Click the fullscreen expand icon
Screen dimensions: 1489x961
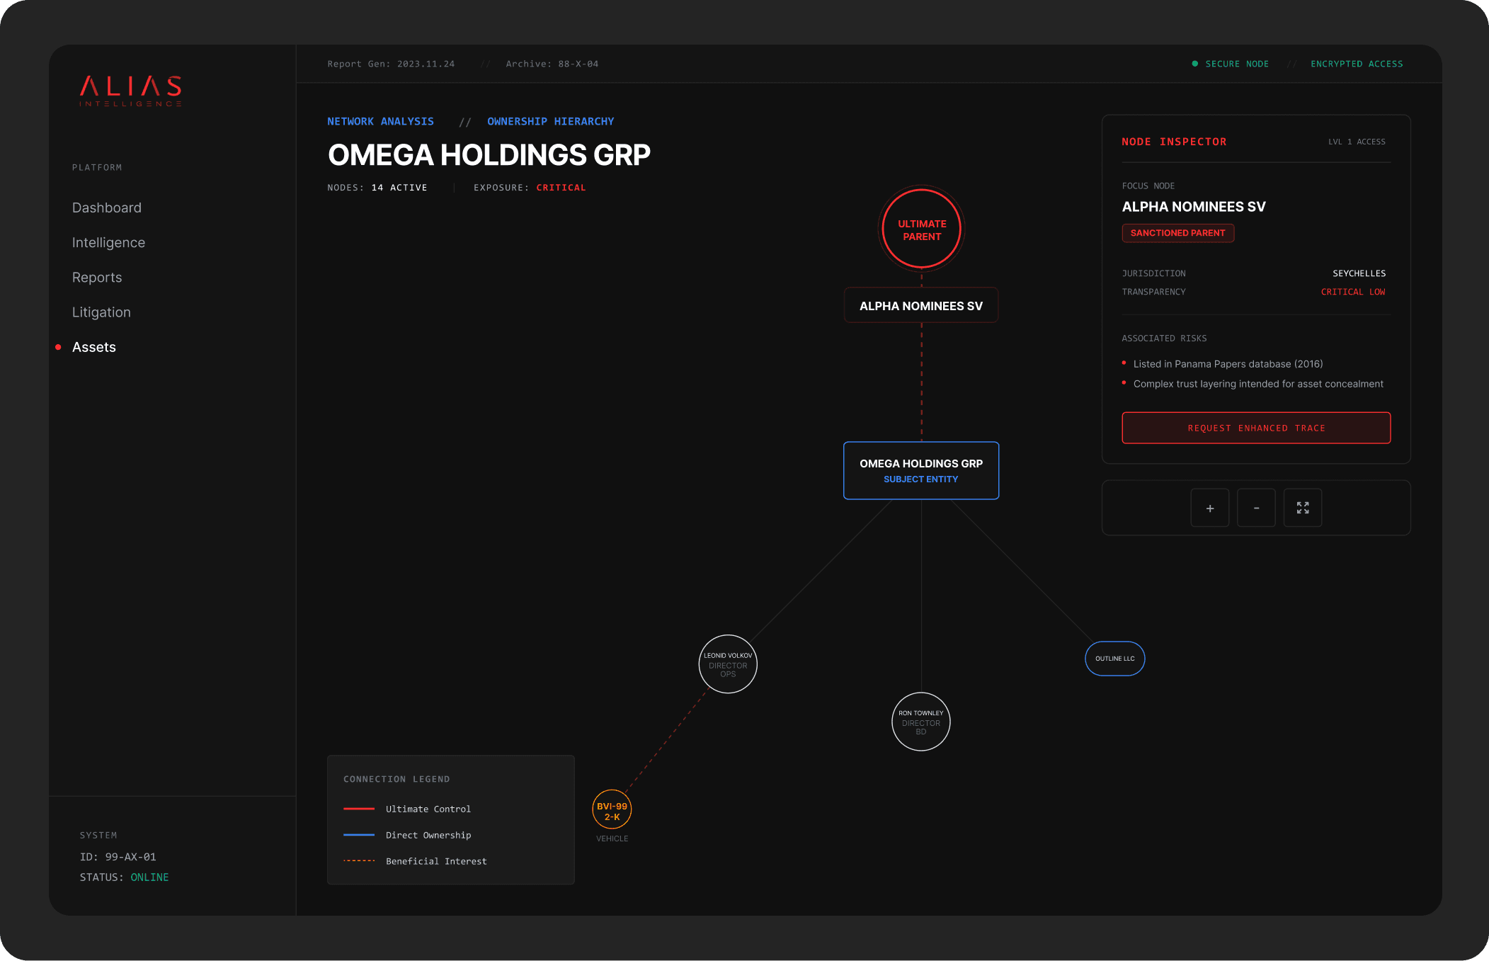(x=1303, y=508)
